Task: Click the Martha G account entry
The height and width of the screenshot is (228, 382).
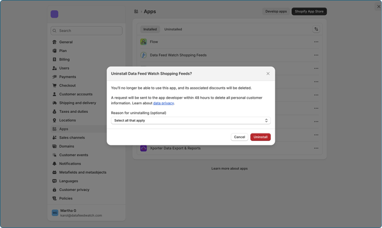Action: click(x=87, y=213)
